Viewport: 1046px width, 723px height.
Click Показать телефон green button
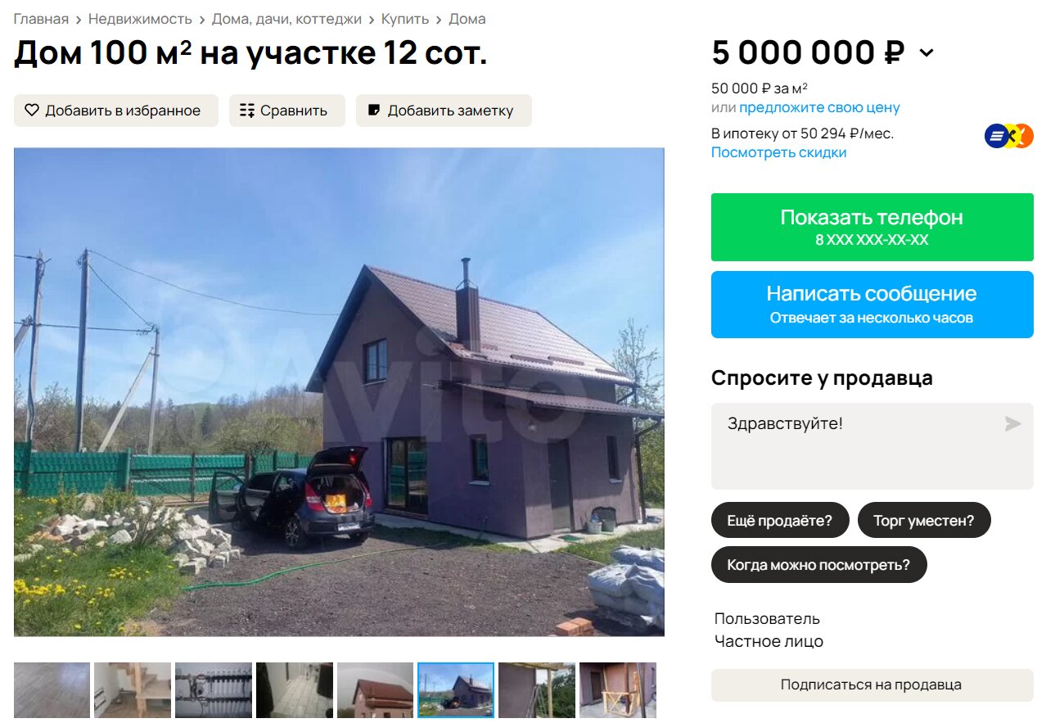[x=872, y=228]
